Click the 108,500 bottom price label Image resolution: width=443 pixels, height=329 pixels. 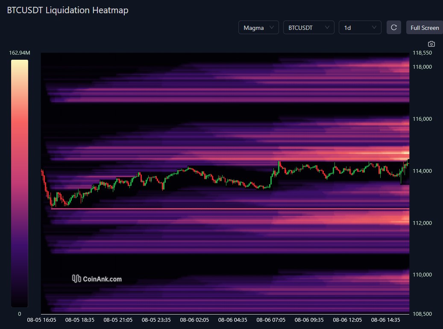tap(422, 314)
